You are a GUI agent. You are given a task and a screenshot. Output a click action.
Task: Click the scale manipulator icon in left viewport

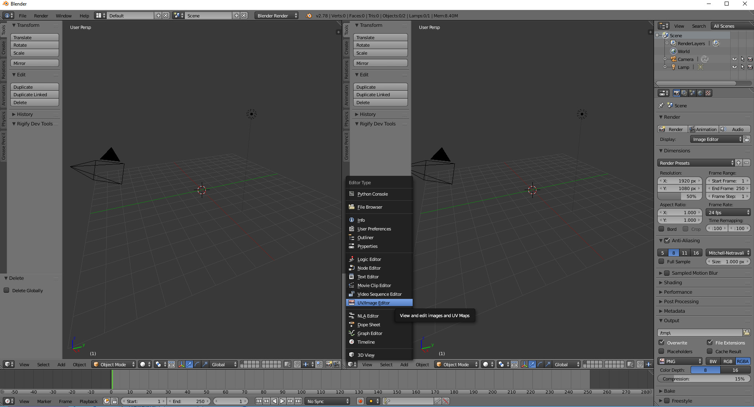click(205, 364)
